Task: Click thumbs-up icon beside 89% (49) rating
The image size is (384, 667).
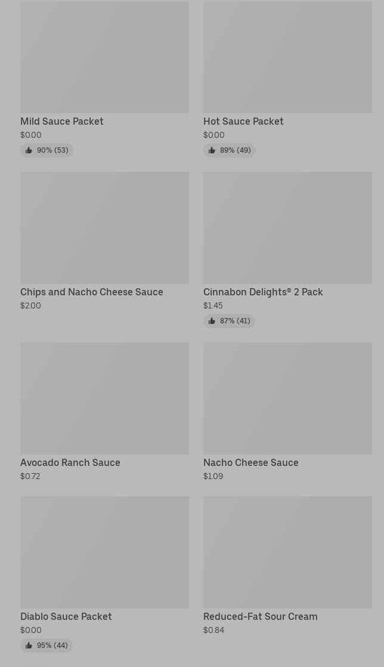Action: point(212,150)
